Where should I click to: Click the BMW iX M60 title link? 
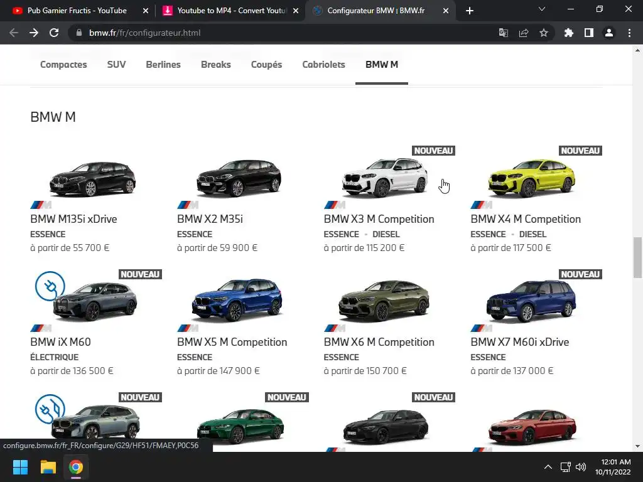tap(61, 342)
